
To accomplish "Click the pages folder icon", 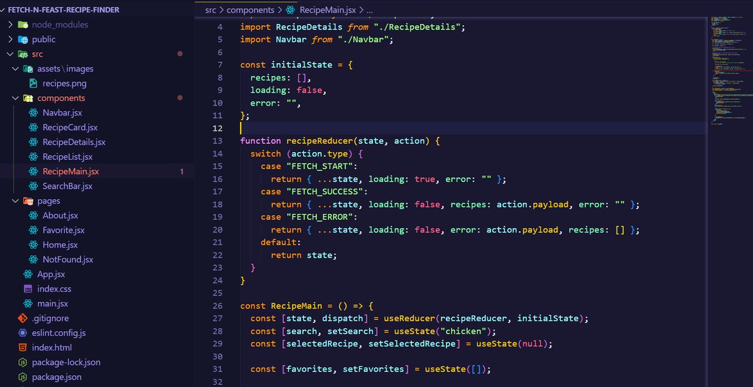I will (28, 200).
